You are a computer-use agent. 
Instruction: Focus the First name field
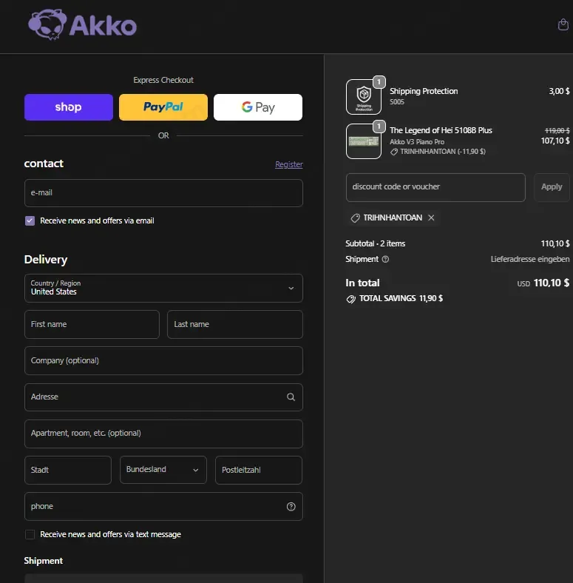(92, 324)
